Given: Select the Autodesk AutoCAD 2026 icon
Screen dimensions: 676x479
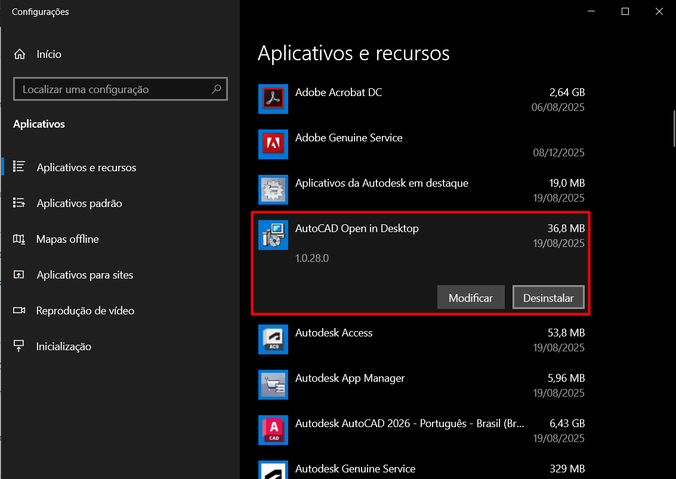Looking at the screenshot, I should (273, 430).
